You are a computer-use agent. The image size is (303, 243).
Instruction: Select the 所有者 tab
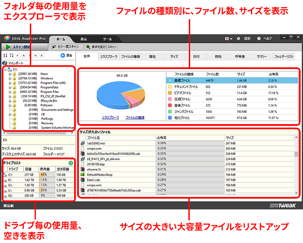pos(240,56)
